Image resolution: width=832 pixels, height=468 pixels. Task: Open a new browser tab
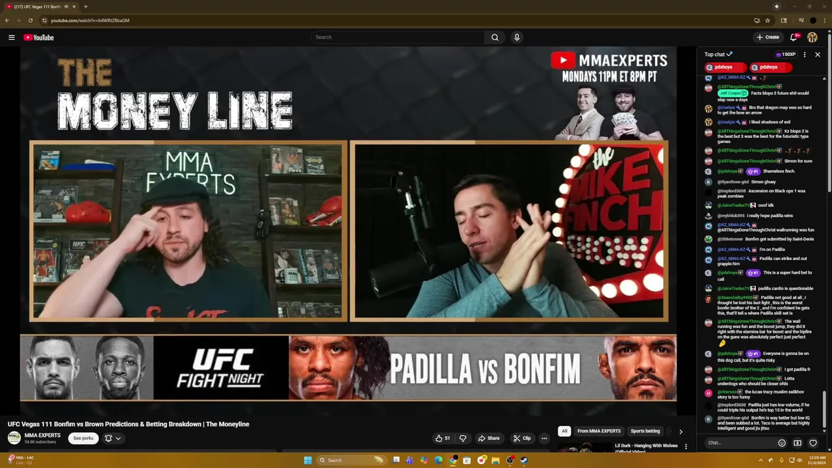coord(85,6)
